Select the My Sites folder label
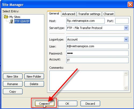The width and height of the screenshot is (134, 109). [x=15, y=17]
